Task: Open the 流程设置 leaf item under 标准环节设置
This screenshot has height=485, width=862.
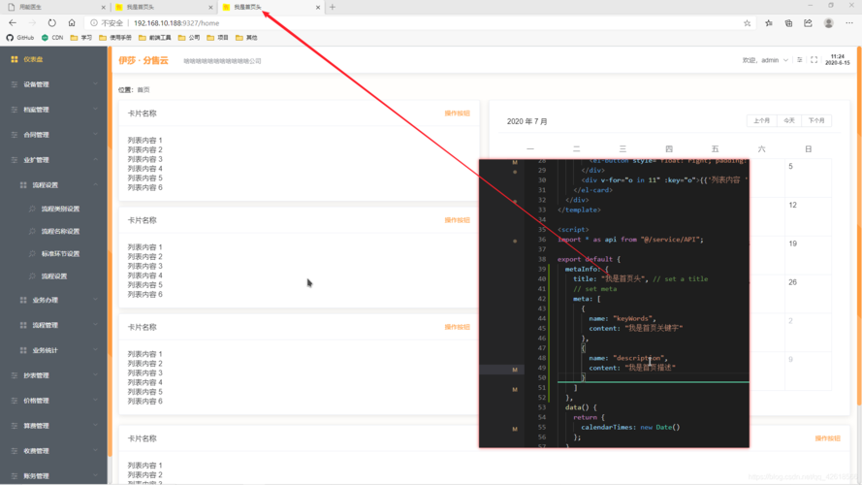Action: (54, 276)
